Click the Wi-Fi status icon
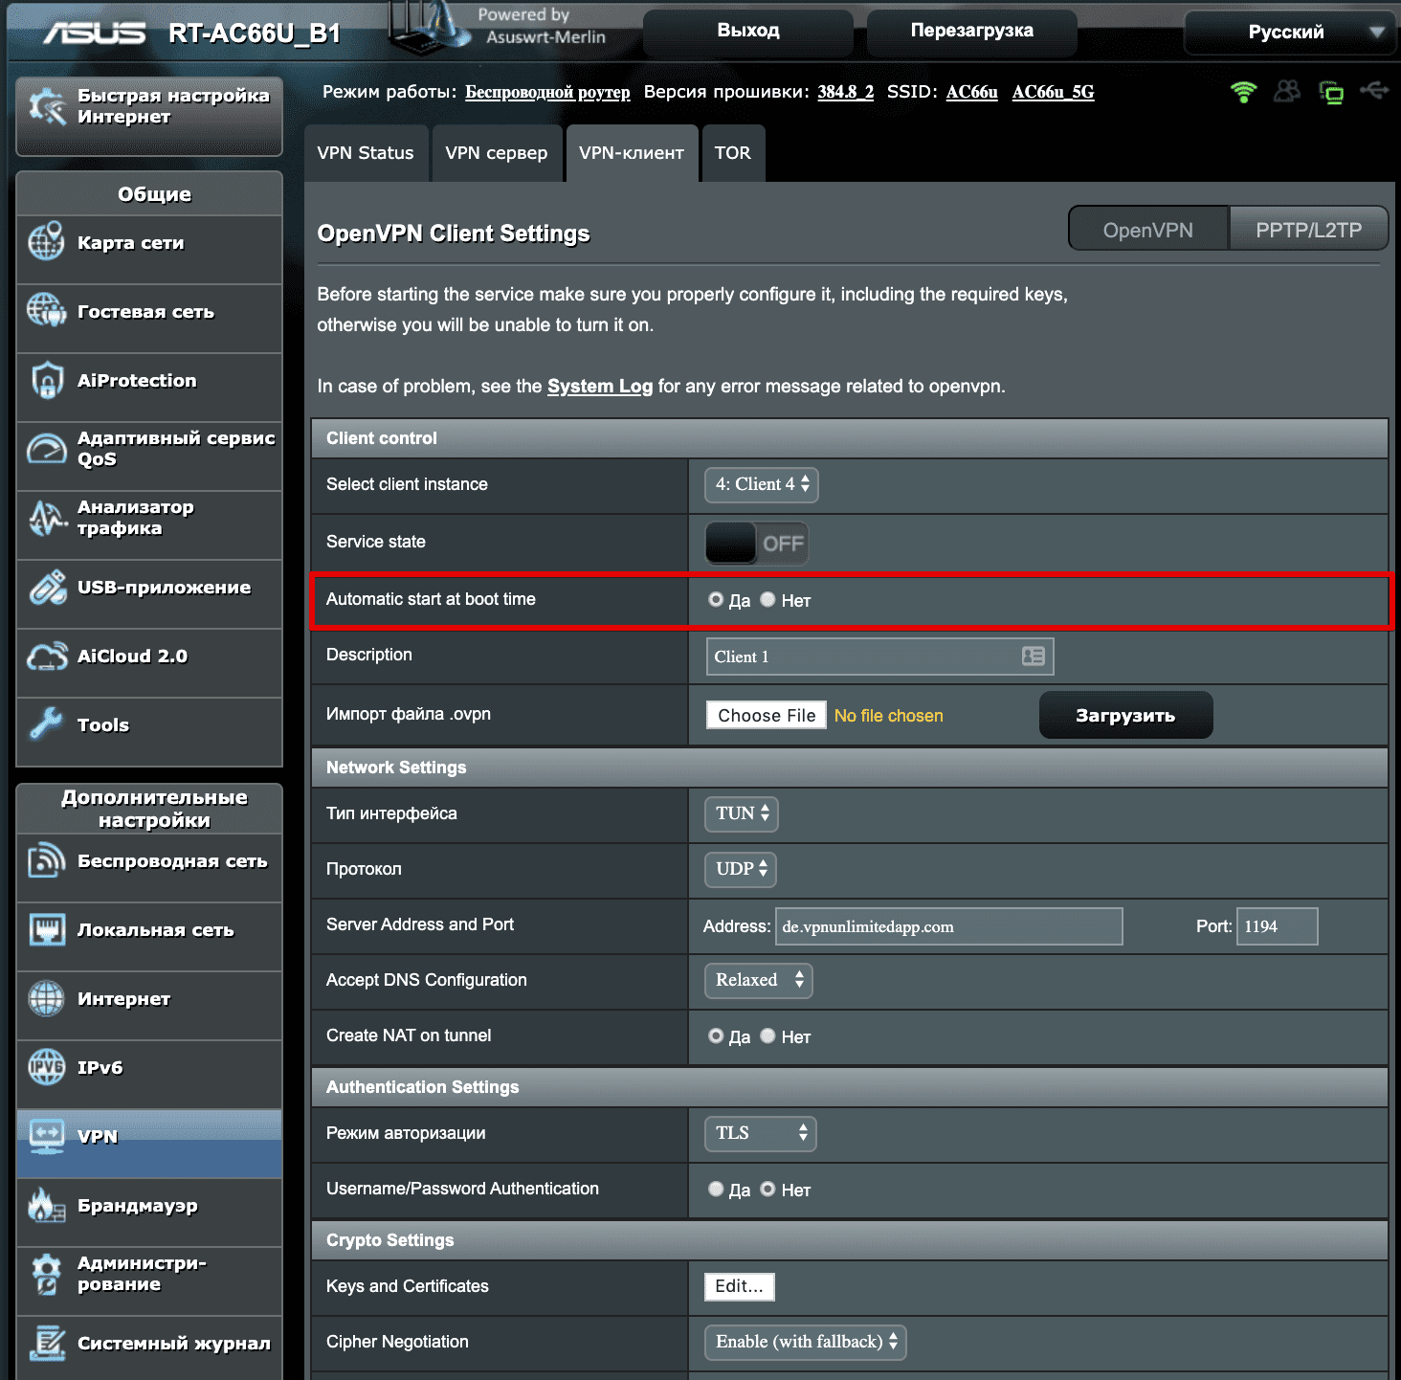The width and height of the screenshot is (1401, 1380). (1243, 92)
